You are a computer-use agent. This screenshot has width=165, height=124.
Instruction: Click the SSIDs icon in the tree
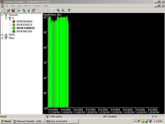tap(6, 35)
